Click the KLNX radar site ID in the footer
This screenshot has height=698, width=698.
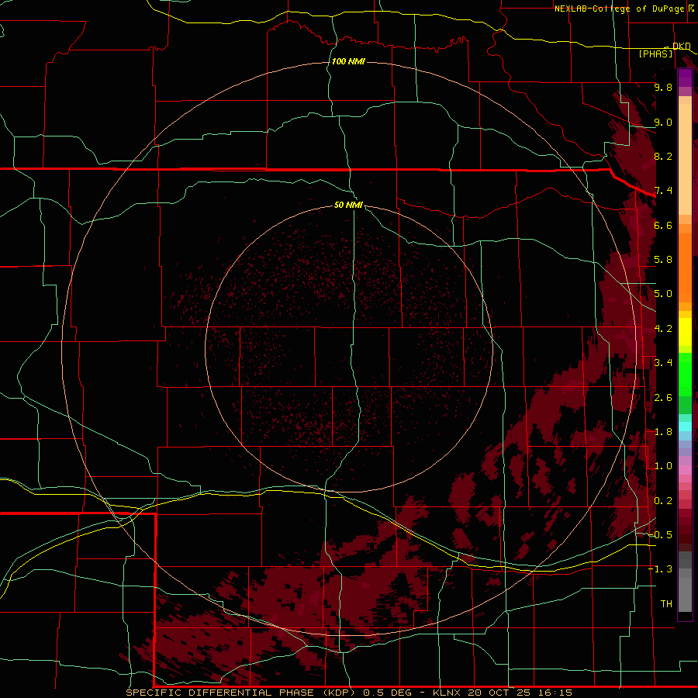pos(447,693)
